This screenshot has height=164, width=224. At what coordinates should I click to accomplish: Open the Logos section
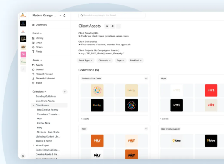[39, 42]
